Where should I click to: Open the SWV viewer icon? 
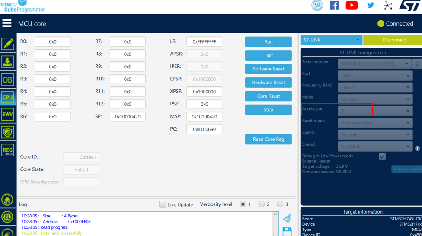tap(7, 115)
